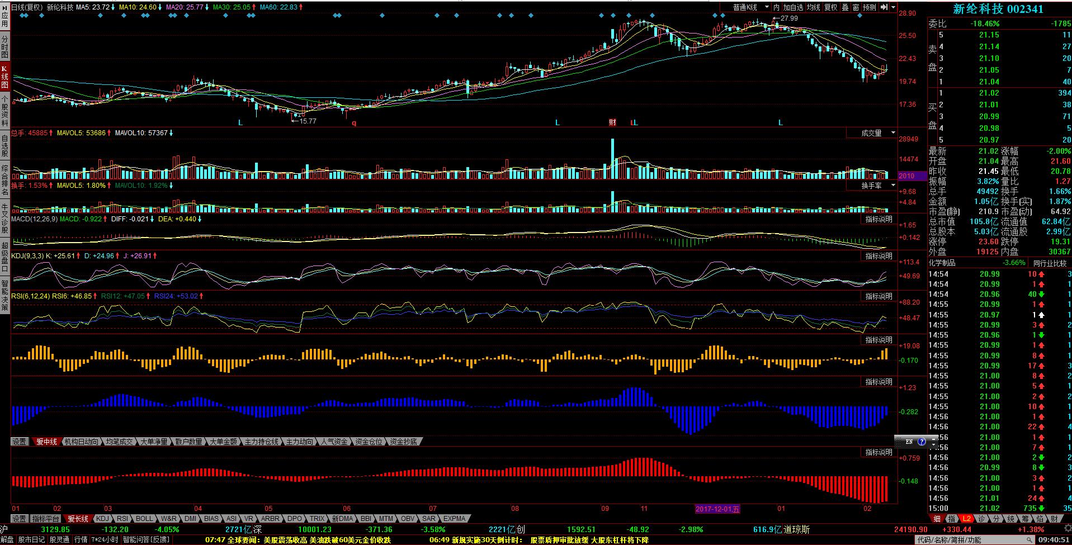
Task: Click the purple 2010 volume scale marker
Action: pyautogui.click(x=906, y=176)
